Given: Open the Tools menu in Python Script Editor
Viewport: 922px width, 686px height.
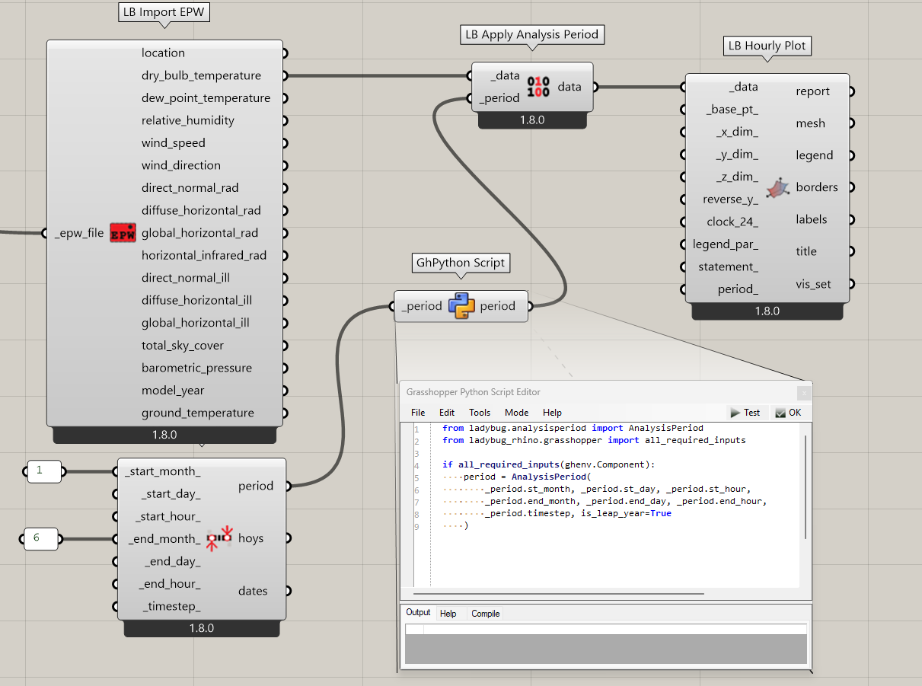Looking at the screenshot, I should [x=480, y=413].
